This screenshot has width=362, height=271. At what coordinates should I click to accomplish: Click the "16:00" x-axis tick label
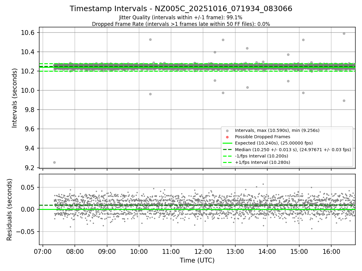(331, 251)
